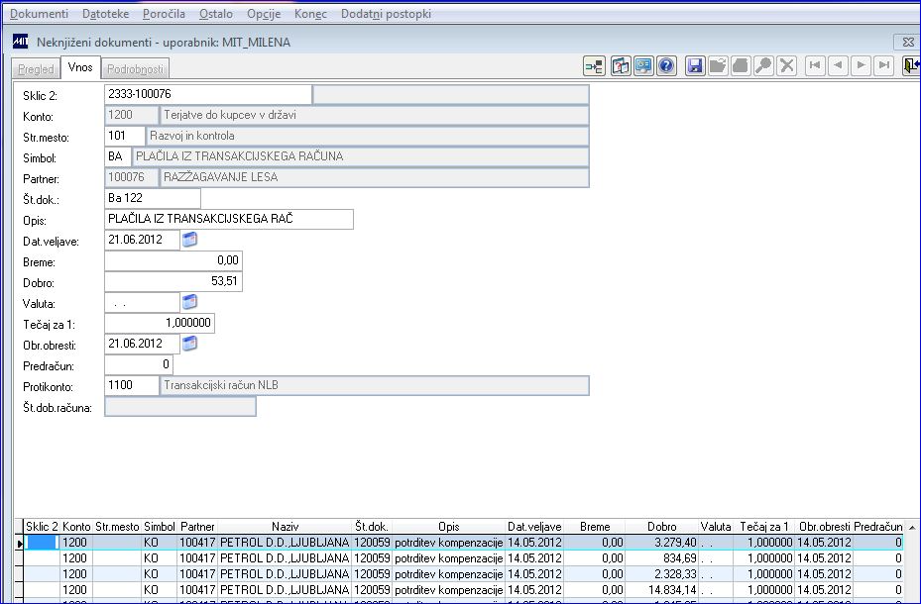Click the delete X icon in toolbar

(787, 66)
